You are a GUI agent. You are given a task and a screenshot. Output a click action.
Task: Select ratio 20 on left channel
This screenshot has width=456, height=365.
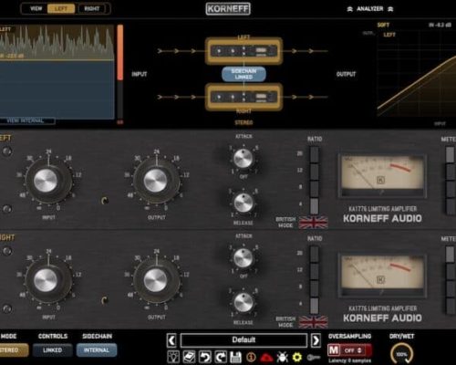pyautogui.click(x=315, y=154)
